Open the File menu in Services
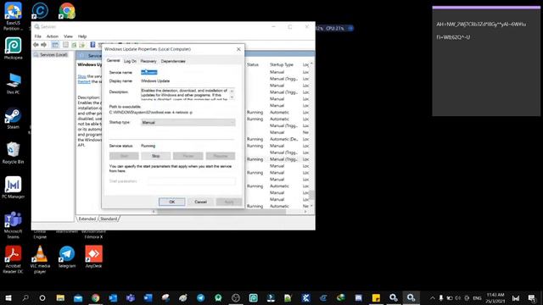The width and height of the screenshot is (543, 305). 37,36
